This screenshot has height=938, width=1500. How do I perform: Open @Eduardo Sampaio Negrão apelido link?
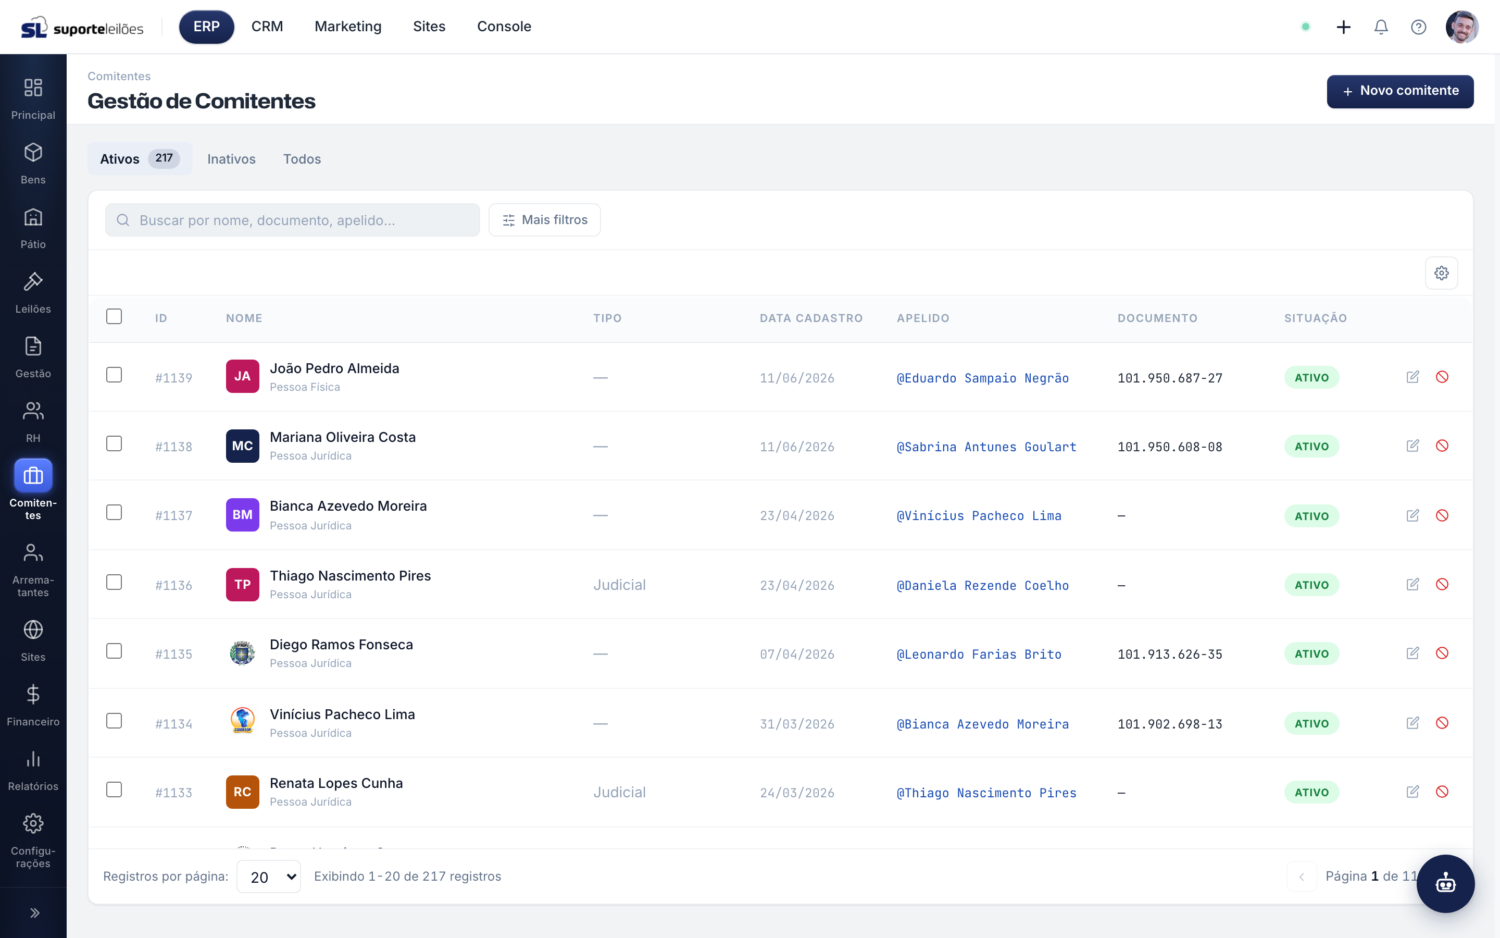(x=982, y=378)
